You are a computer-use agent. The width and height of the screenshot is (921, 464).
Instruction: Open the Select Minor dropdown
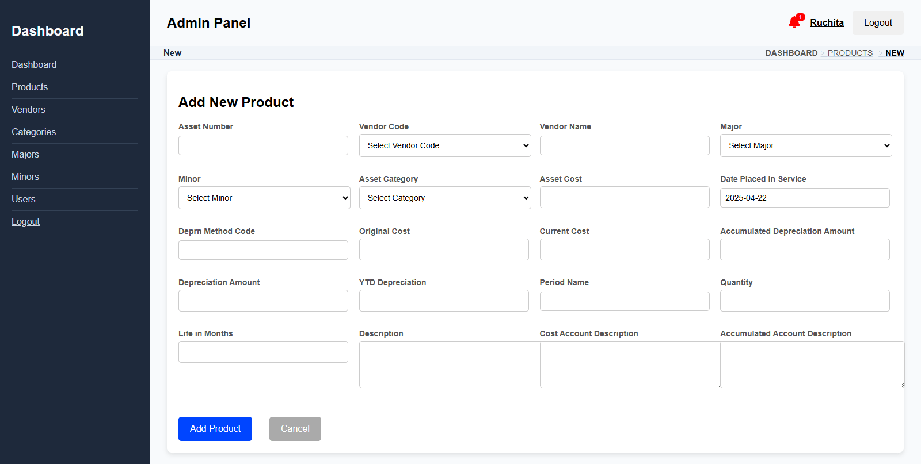[x=264, y=198]
